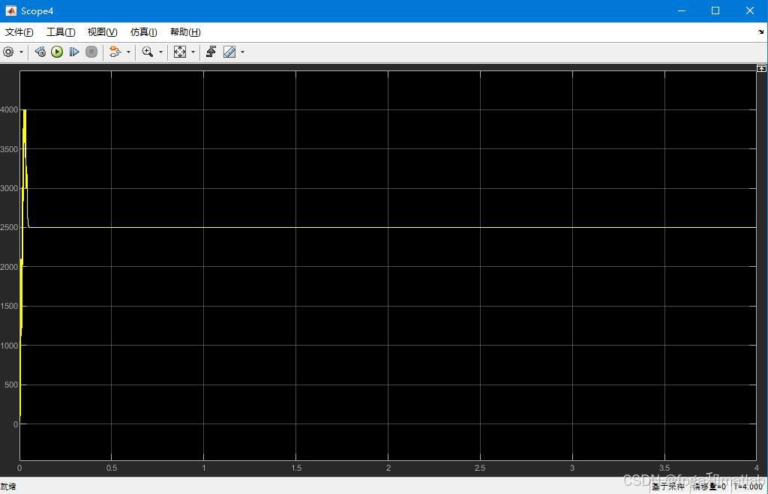Open the 仿真(I) menu
768x494 pixels.
[x=143, y=32]
